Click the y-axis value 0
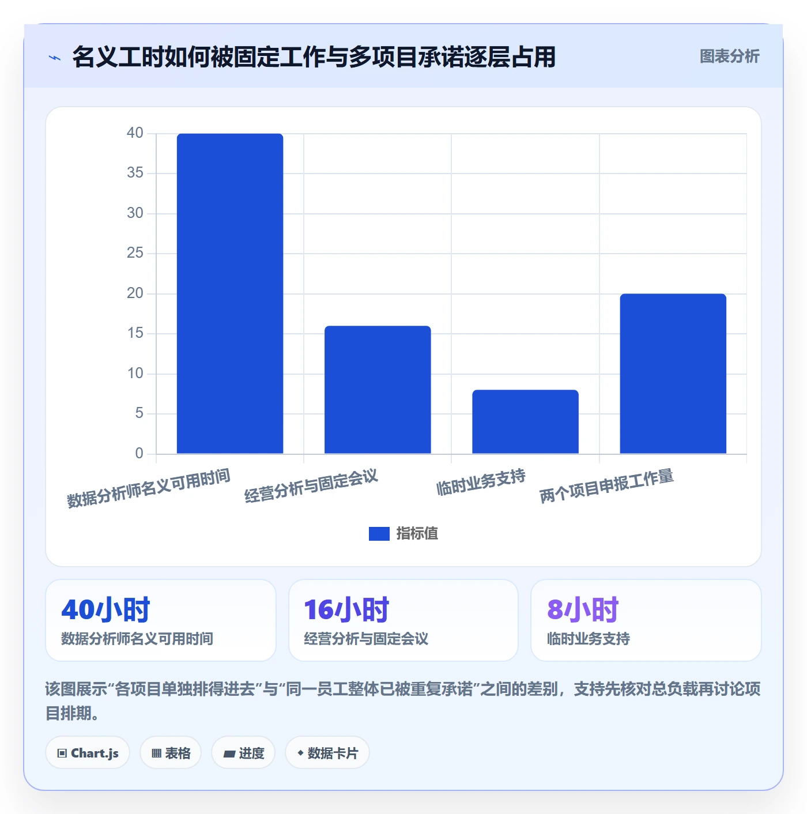This screenshot has width=807, height=814. click(139, 454)
